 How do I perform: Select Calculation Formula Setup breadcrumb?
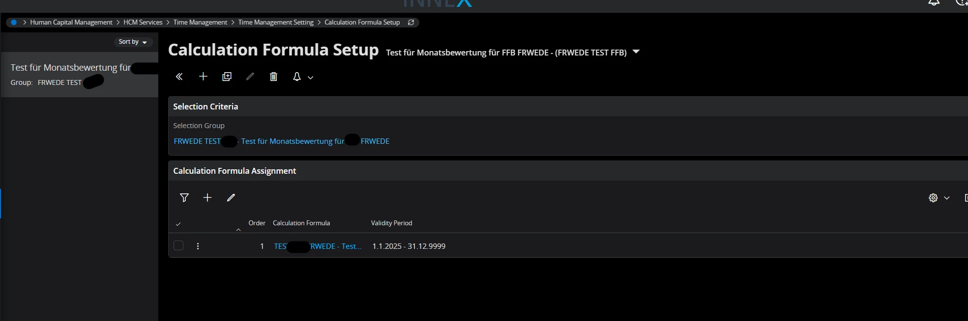[362, 23]
